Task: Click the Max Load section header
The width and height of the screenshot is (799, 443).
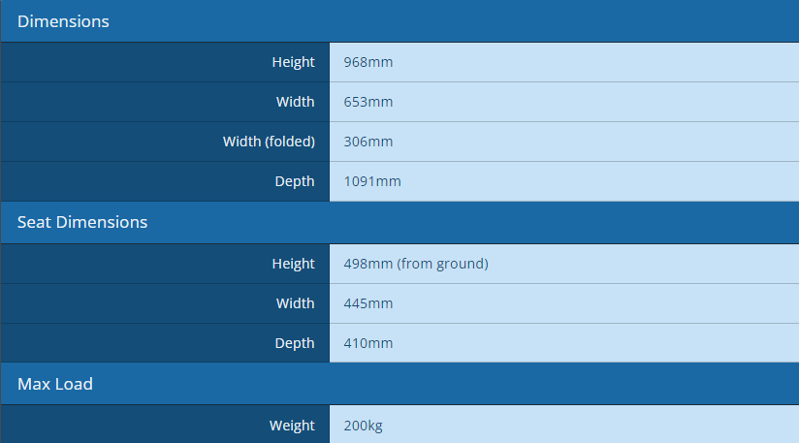Action: click(x=55, y=384)
